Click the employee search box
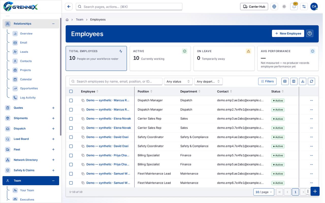325x203 pixels. 116,81
